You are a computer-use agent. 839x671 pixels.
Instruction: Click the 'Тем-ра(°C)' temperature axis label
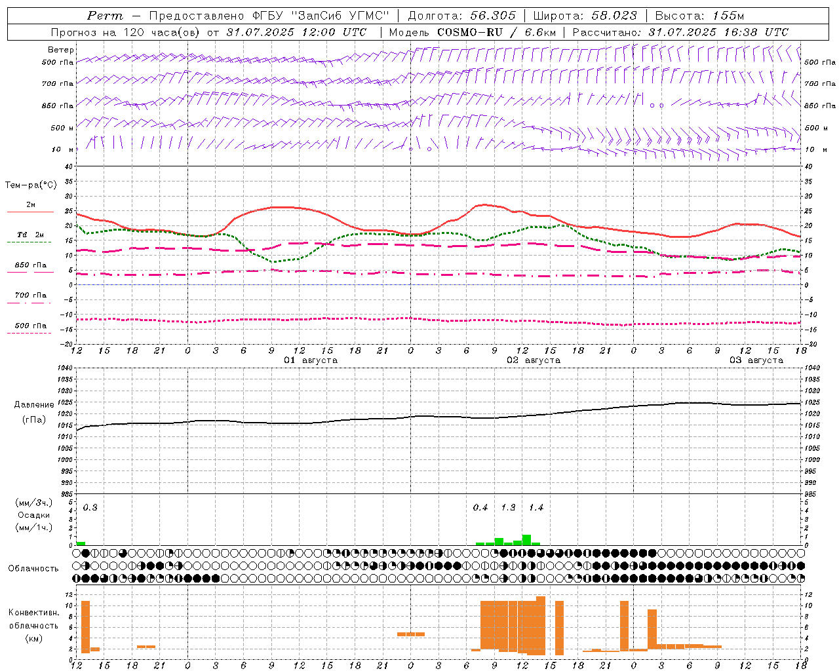pyautogui.click(x=31, y=185)
